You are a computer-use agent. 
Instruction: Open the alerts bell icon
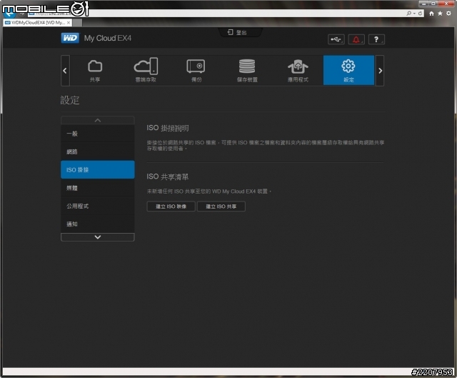pos(356,39)
